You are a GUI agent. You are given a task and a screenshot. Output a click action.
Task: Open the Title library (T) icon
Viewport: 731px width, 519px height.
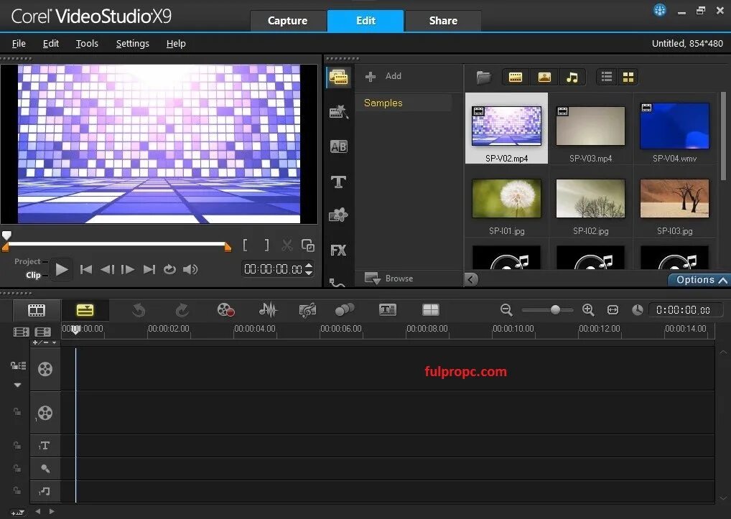point(338,182)
